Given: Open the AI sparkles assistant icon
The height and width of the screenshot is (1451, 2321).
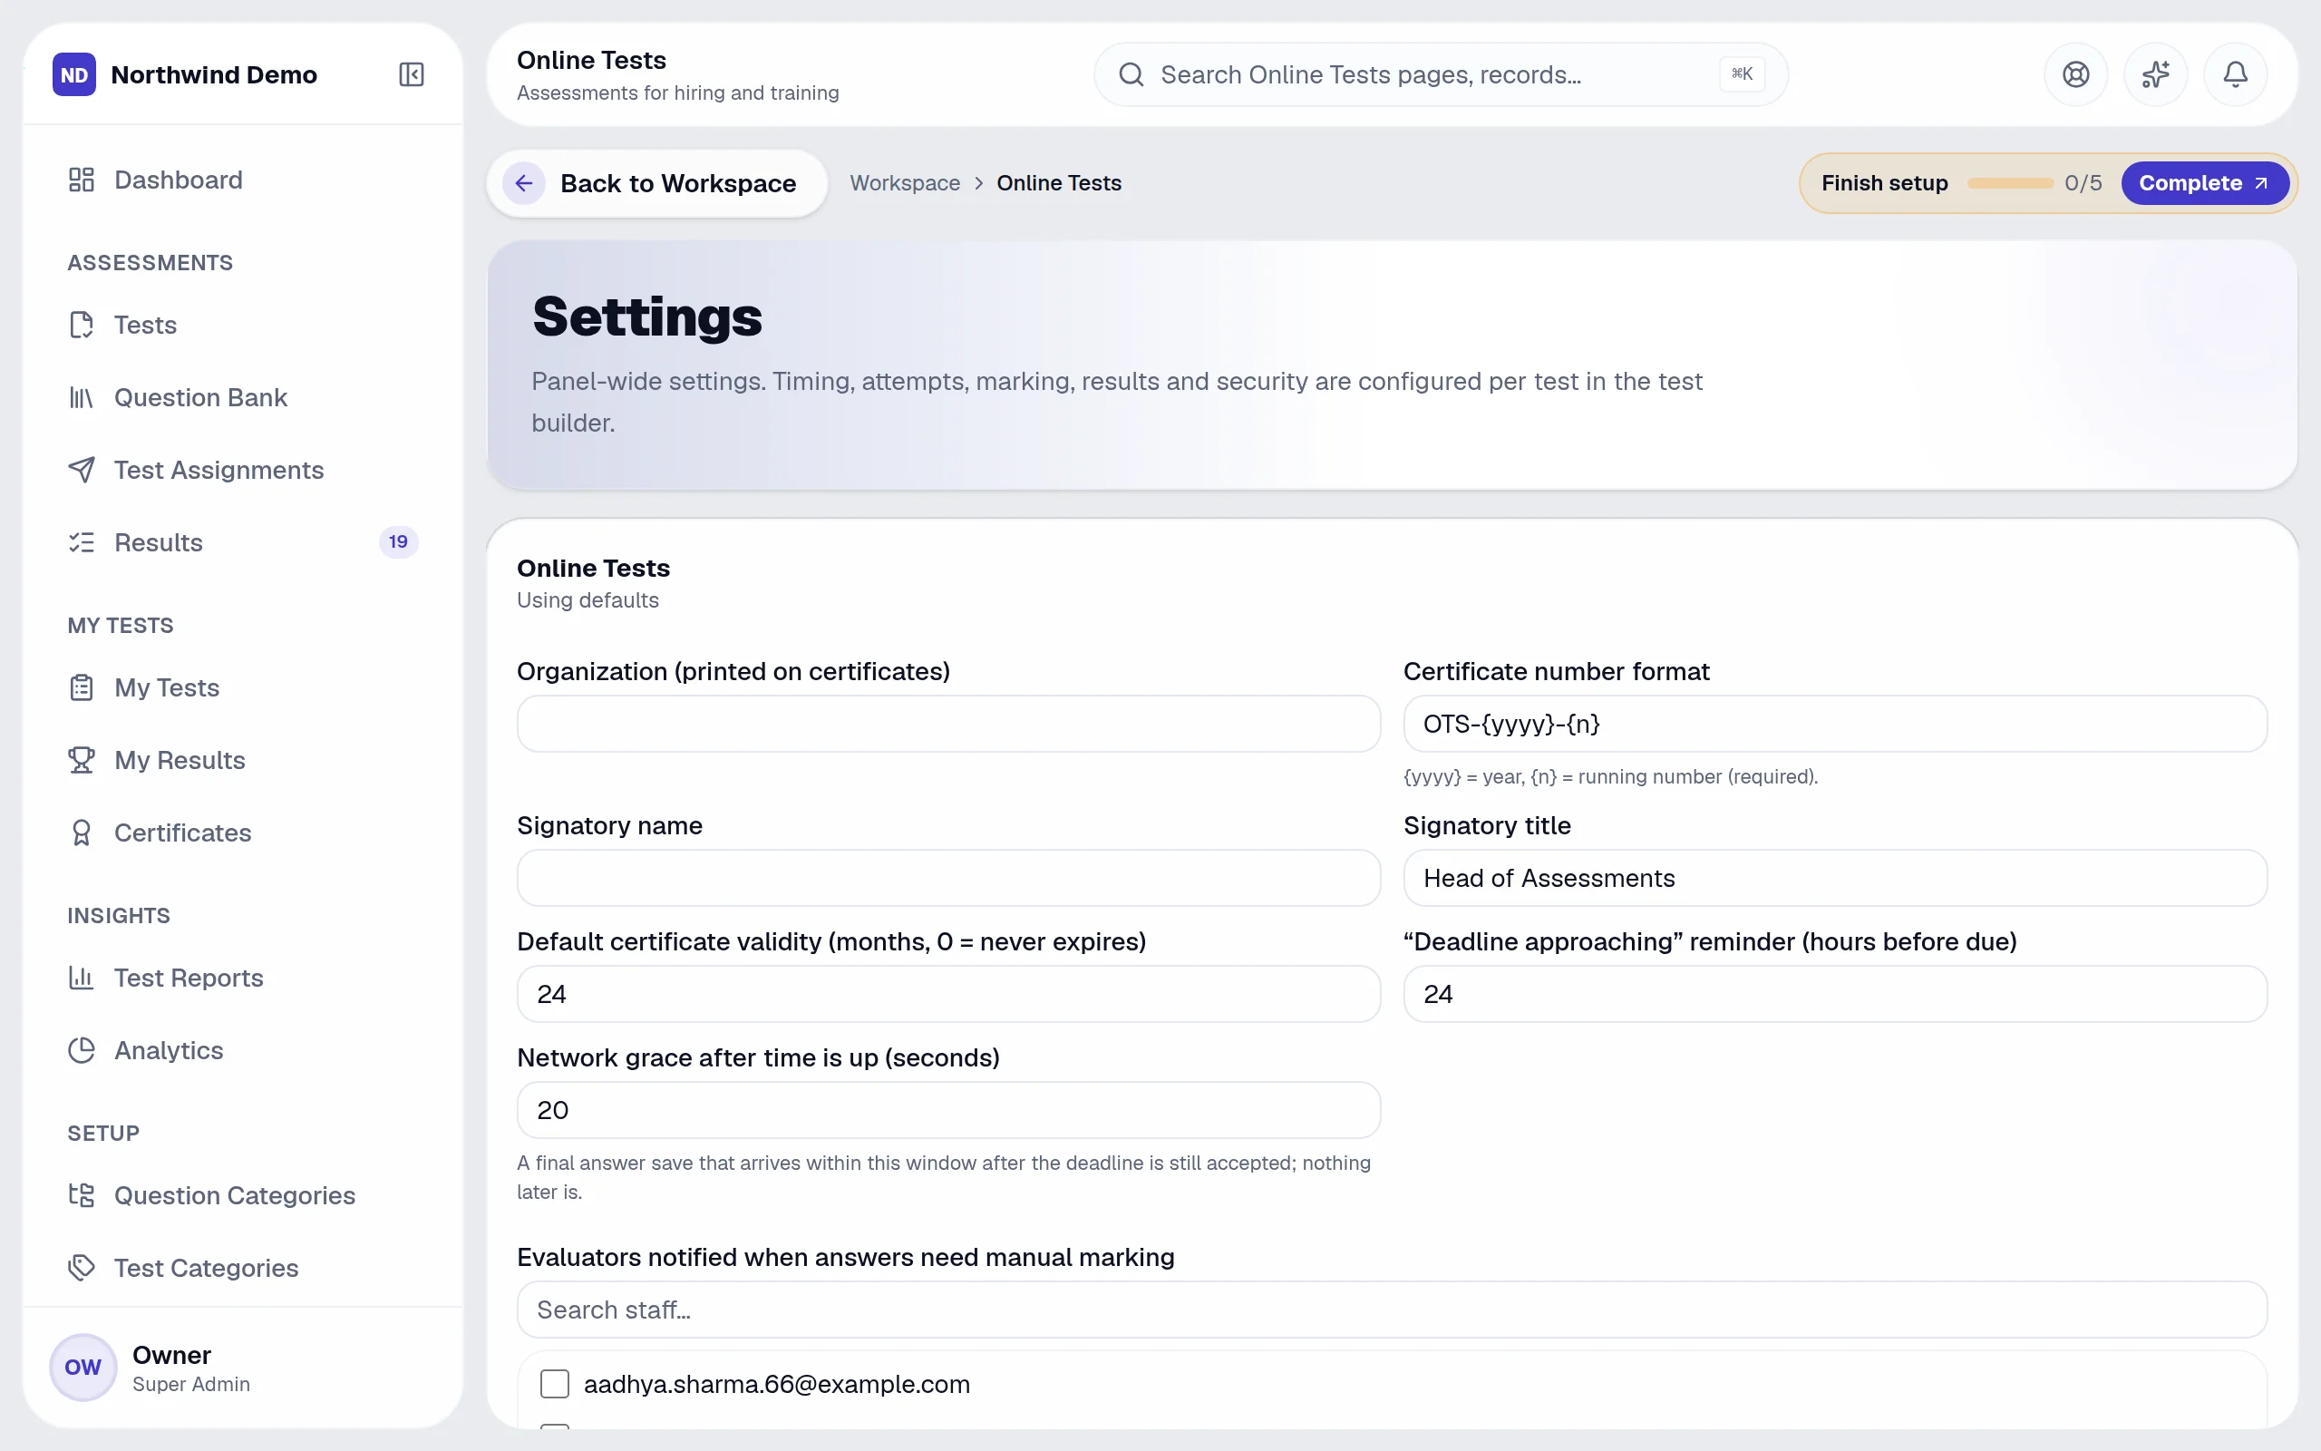Looking at the screenshot, I should coord(2155,75).
